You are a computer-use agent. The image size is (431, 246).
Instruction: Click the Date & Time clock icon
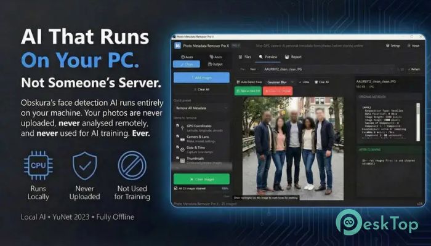pyautogui.click(x=182, y=150)
